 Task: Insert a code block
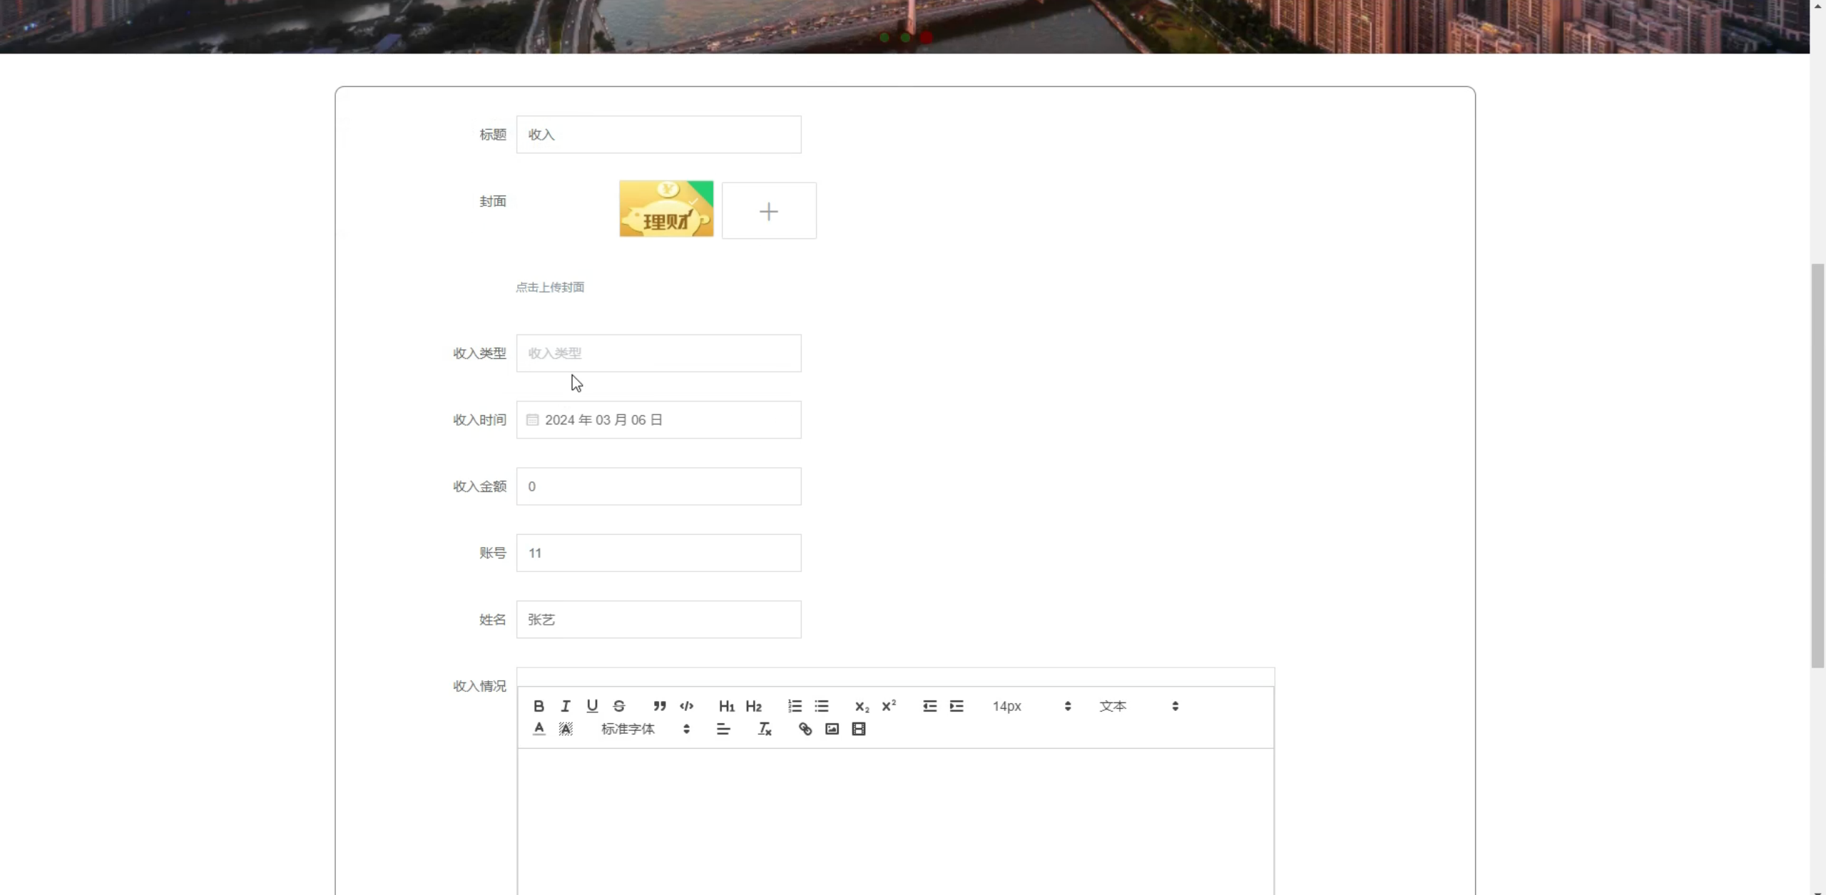click(686, 706)
